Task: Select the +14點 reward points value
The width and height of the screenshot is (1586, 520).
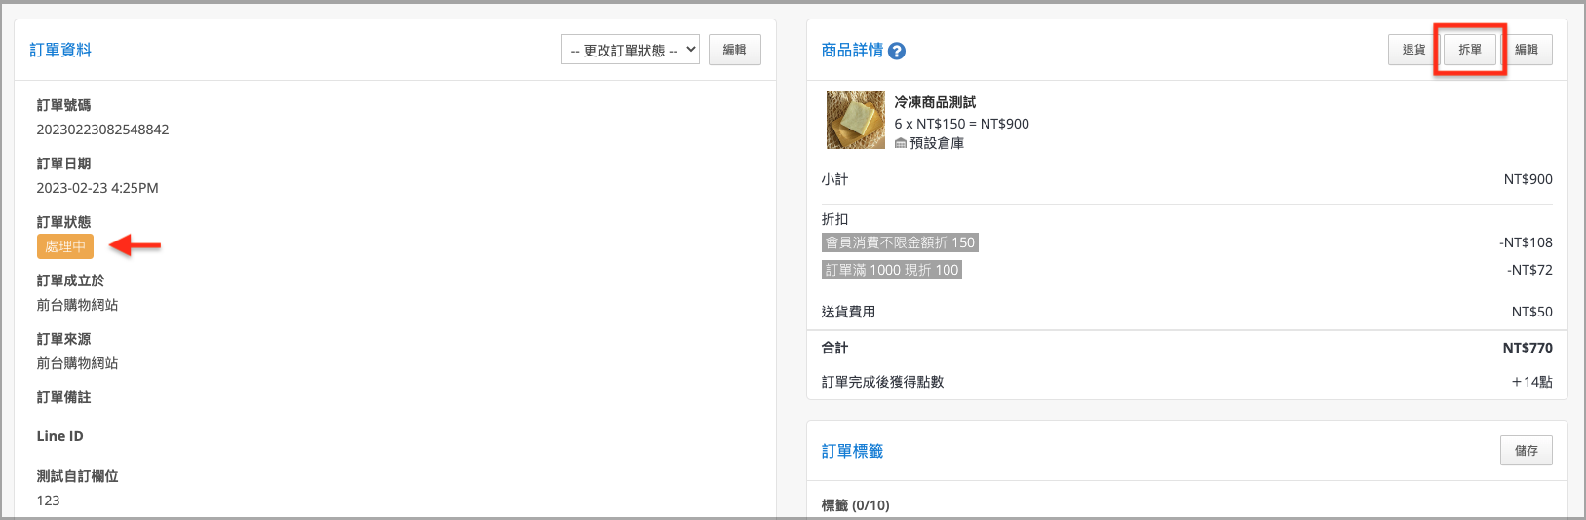Action: (x=1532, y=382)
